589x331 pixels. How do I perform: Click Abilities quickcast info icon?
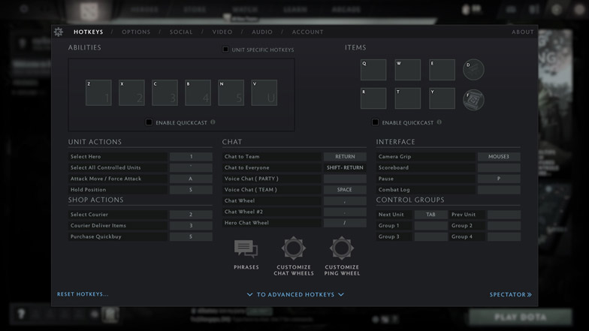[x=213, y=122]
